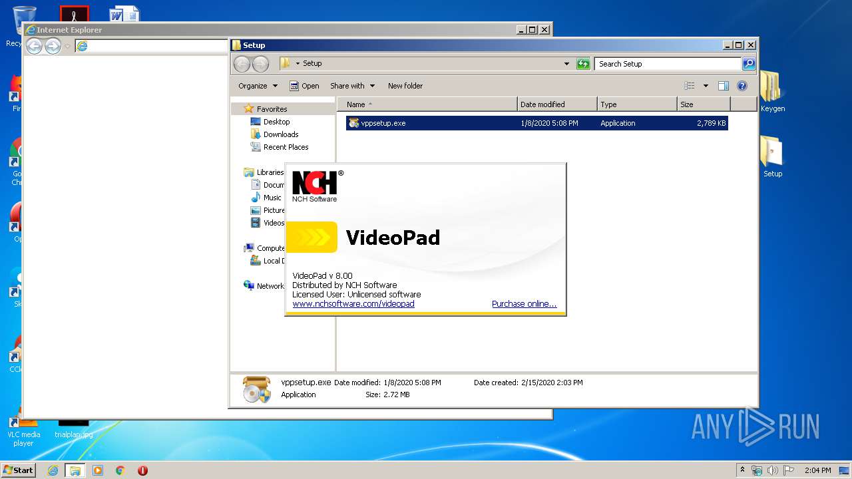Open the www.nchsoftware.com/videopad link
The height and width of the screenshot is (479, 852).
(353, 304)
